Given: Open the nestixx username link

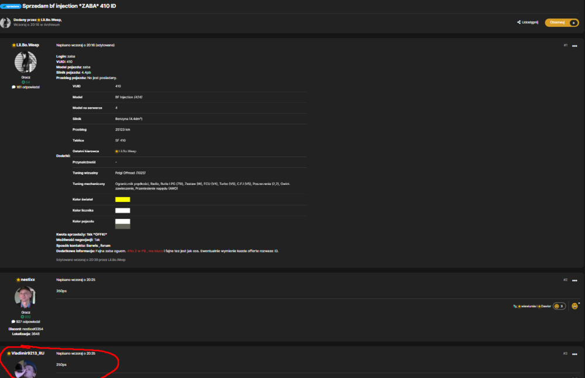Looking at the screenshot, I should (27, 280).
